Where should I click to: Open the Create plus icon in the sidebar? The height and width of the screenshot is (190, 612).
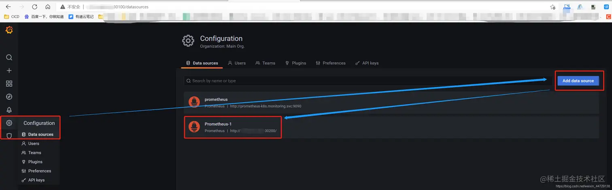[9, 71]
